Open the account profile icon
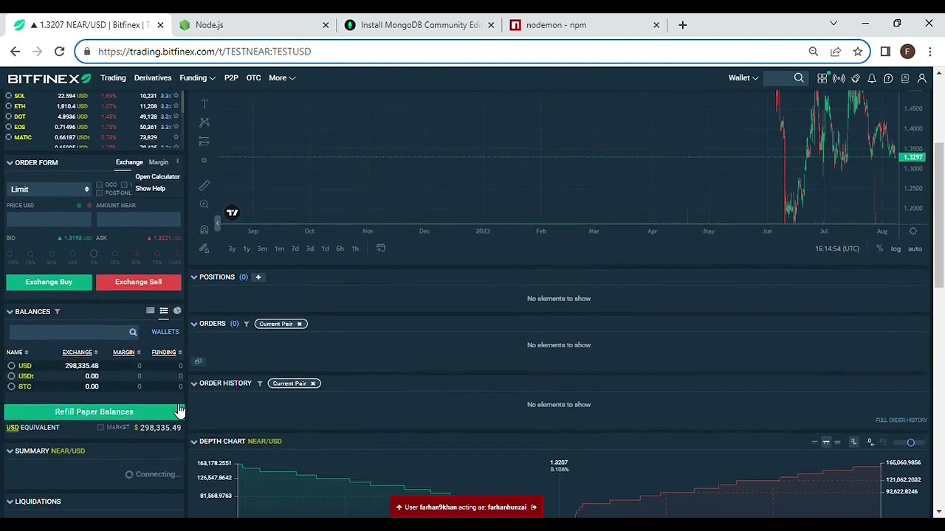 click(921, 78)
